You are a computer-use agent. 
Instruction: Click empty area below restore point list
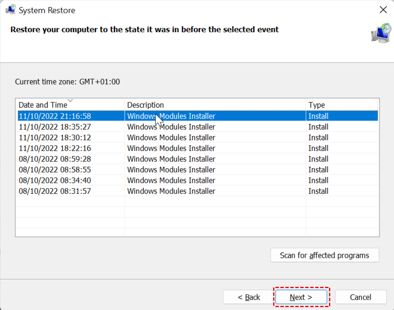point(198,216)
